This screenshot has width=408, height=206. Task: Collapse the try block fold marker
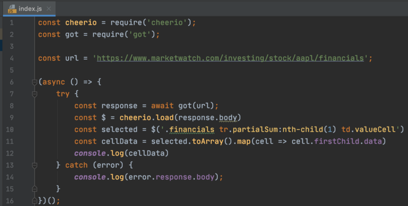(35, 95)
